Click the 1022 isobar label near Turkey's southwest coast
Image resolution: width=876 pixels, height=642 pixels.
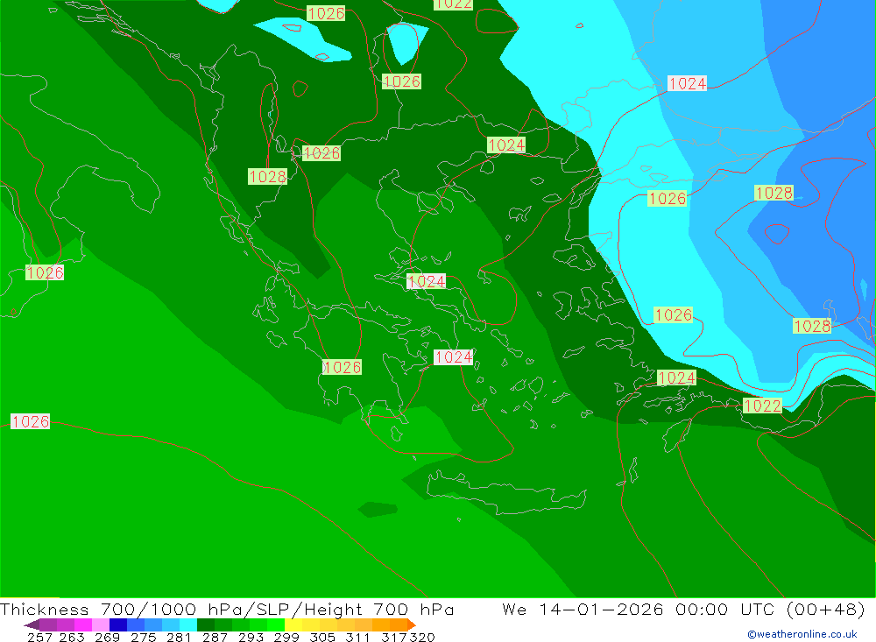pos(763,406)
